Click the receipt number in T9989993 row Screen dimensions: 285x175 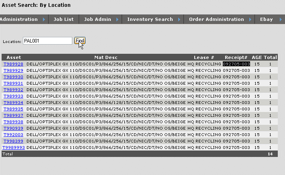click(x=236, y=147)
